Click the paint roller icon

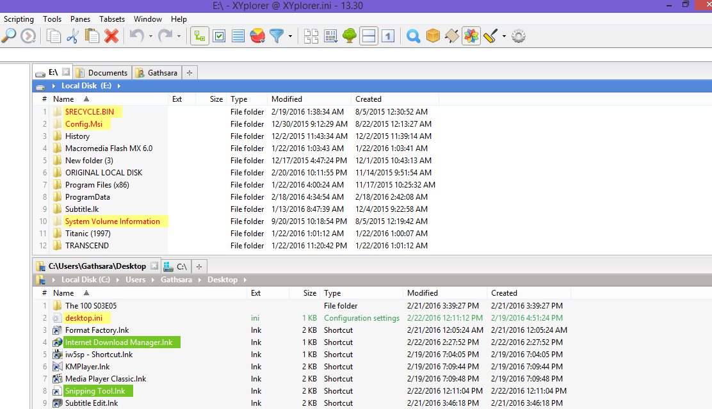click(490, 36)
